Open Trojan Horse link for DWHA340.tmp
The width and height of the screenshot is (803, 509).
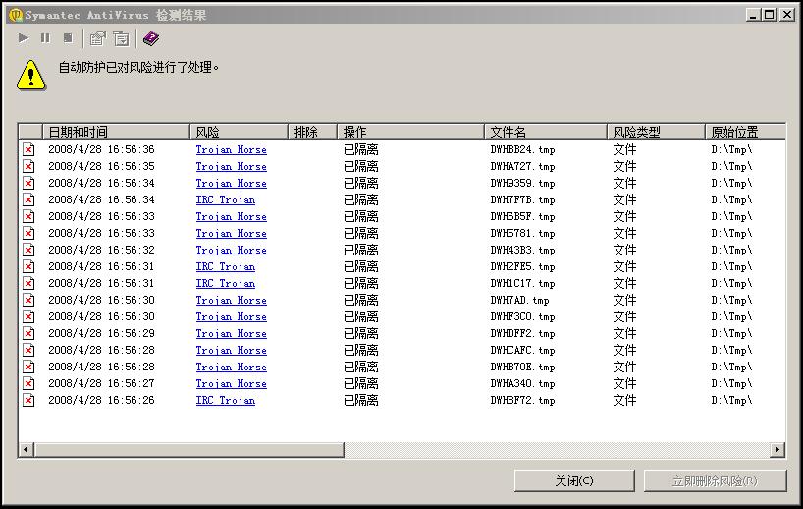pyautogui.click(x=232, y=384)
